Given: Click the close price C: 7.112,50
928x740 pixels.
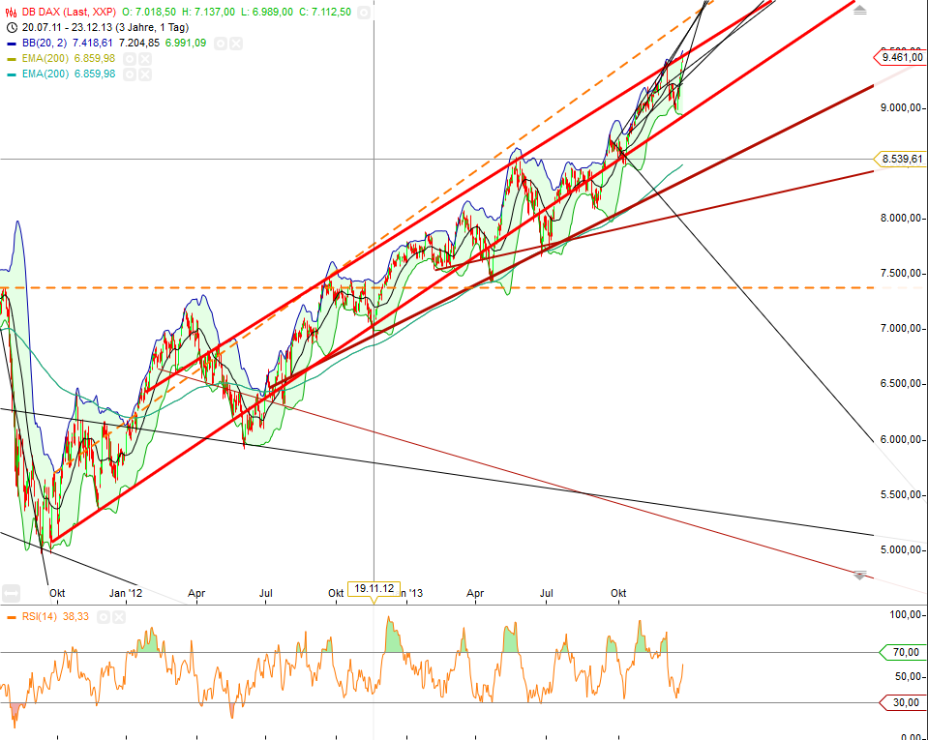Looking at the screenshot, I should click(x=324, y=12).
